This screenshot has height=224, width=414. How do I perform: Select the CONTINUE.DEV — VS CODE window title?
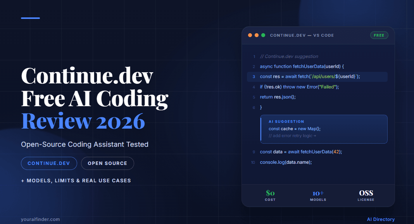tap(302, 35)
